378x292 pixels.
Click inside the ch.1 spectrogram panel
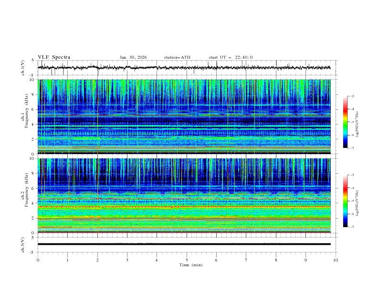pos(186,117)
